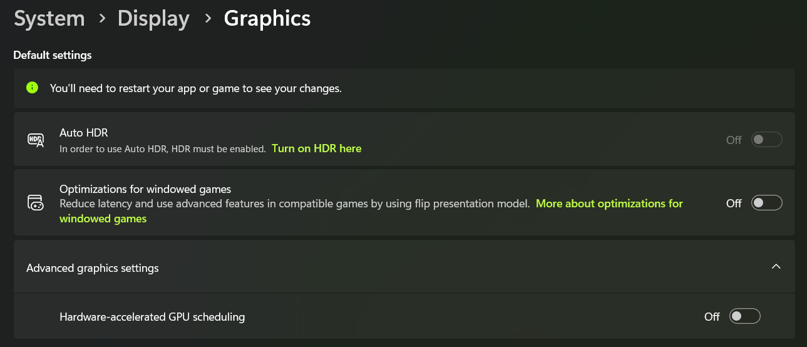Click the chevron between Display and Graphics
The image size is (807, 347).
pyautogui.click(x=207, y=19)
